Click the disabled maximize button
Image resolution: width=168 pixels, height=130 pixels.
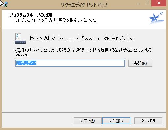coord(147,3)
